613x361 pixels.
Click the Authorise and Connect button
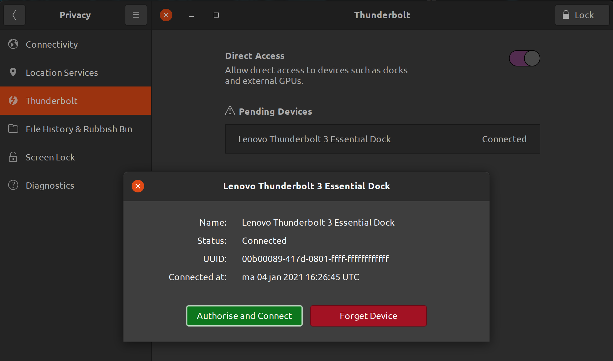click(244, 316)
